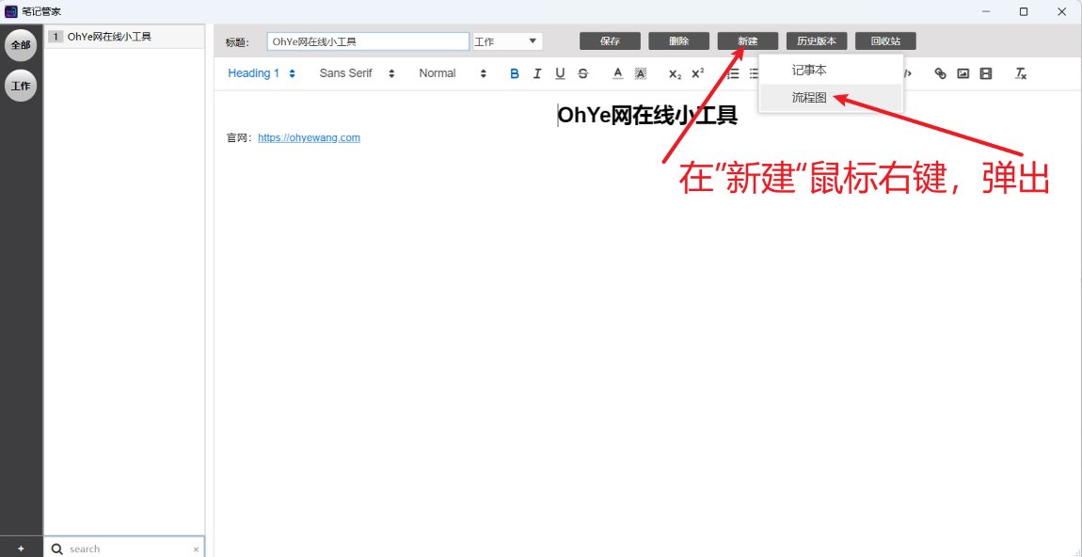Choose 记事本 in the context menu

click(809, 71)
